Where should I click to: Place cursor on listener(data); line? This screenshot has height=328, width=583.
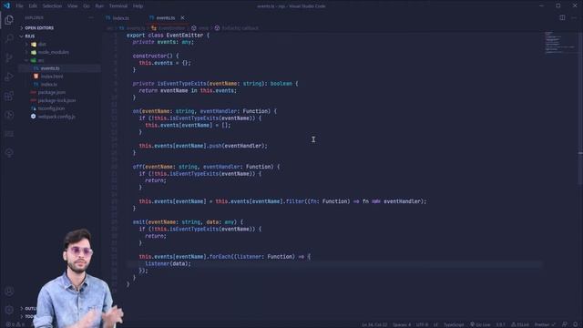coord(168,263)
